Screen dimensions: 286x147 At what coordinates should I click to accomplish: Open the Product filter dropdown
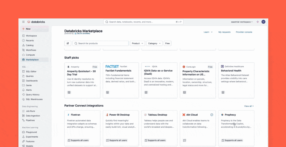(138, 43)
